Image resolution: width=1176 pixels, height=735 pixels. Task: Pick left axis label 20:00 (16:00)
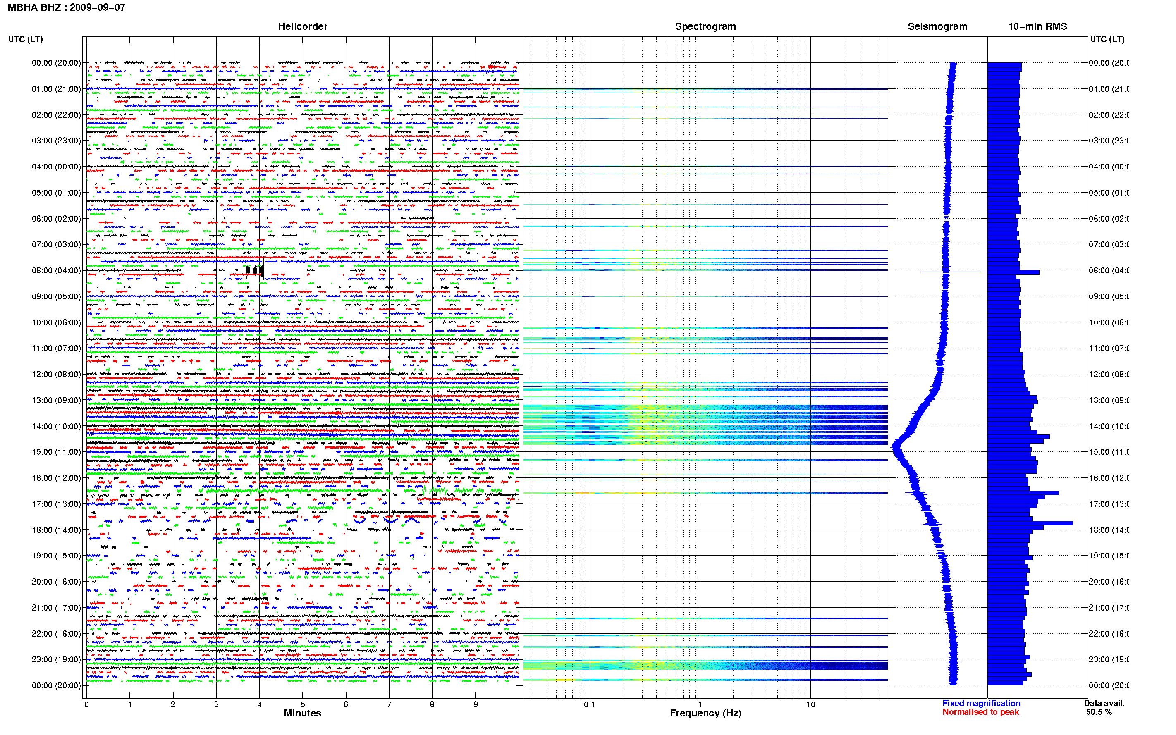[56, 582]
